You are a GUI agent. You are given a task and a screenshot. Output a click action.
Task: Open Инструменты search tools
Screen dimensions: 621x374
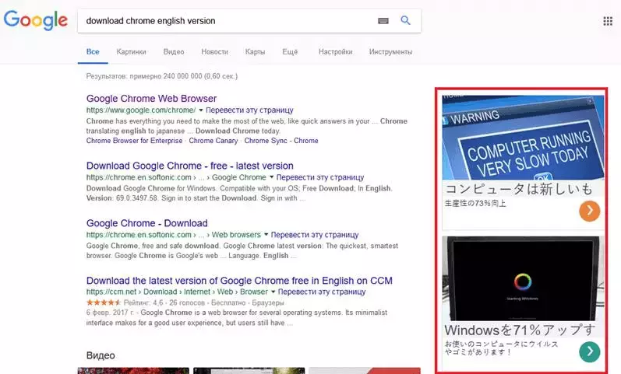390,52
